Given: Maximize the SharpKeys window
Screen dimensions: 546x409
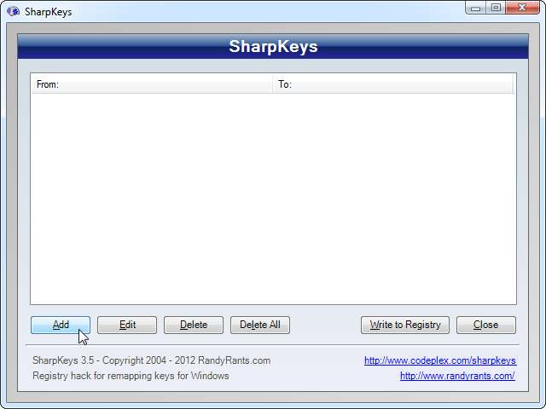Looking at the screenshot, I should pyautogui.click(x=496, y=8).
